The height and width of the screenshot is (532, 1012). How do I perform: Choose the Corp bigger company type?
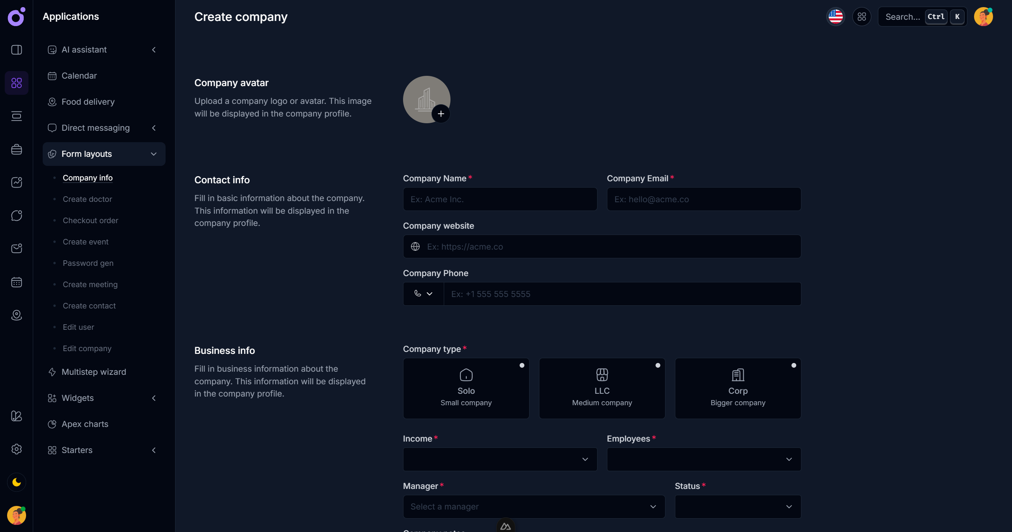737,388
